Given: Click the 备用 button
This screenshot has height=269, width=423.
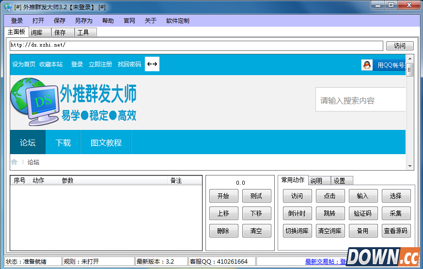Looking at the screenshot, I should click(x=363, y=231).
